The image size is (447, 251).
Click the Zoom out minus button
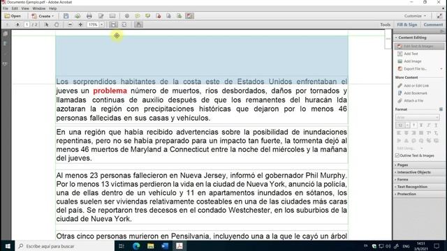pos(70,25)
